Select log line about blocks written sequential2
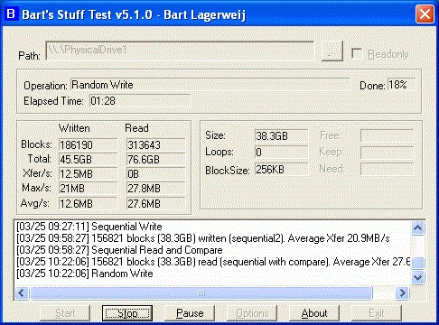This screenshot has width=439, height=325. 203,238
